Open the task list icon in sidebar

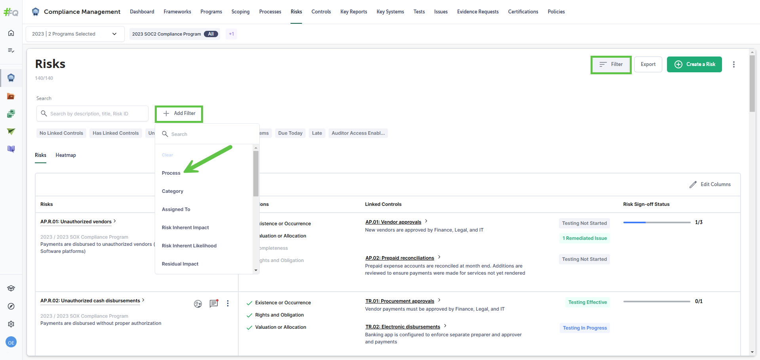[x=11, y=50]
